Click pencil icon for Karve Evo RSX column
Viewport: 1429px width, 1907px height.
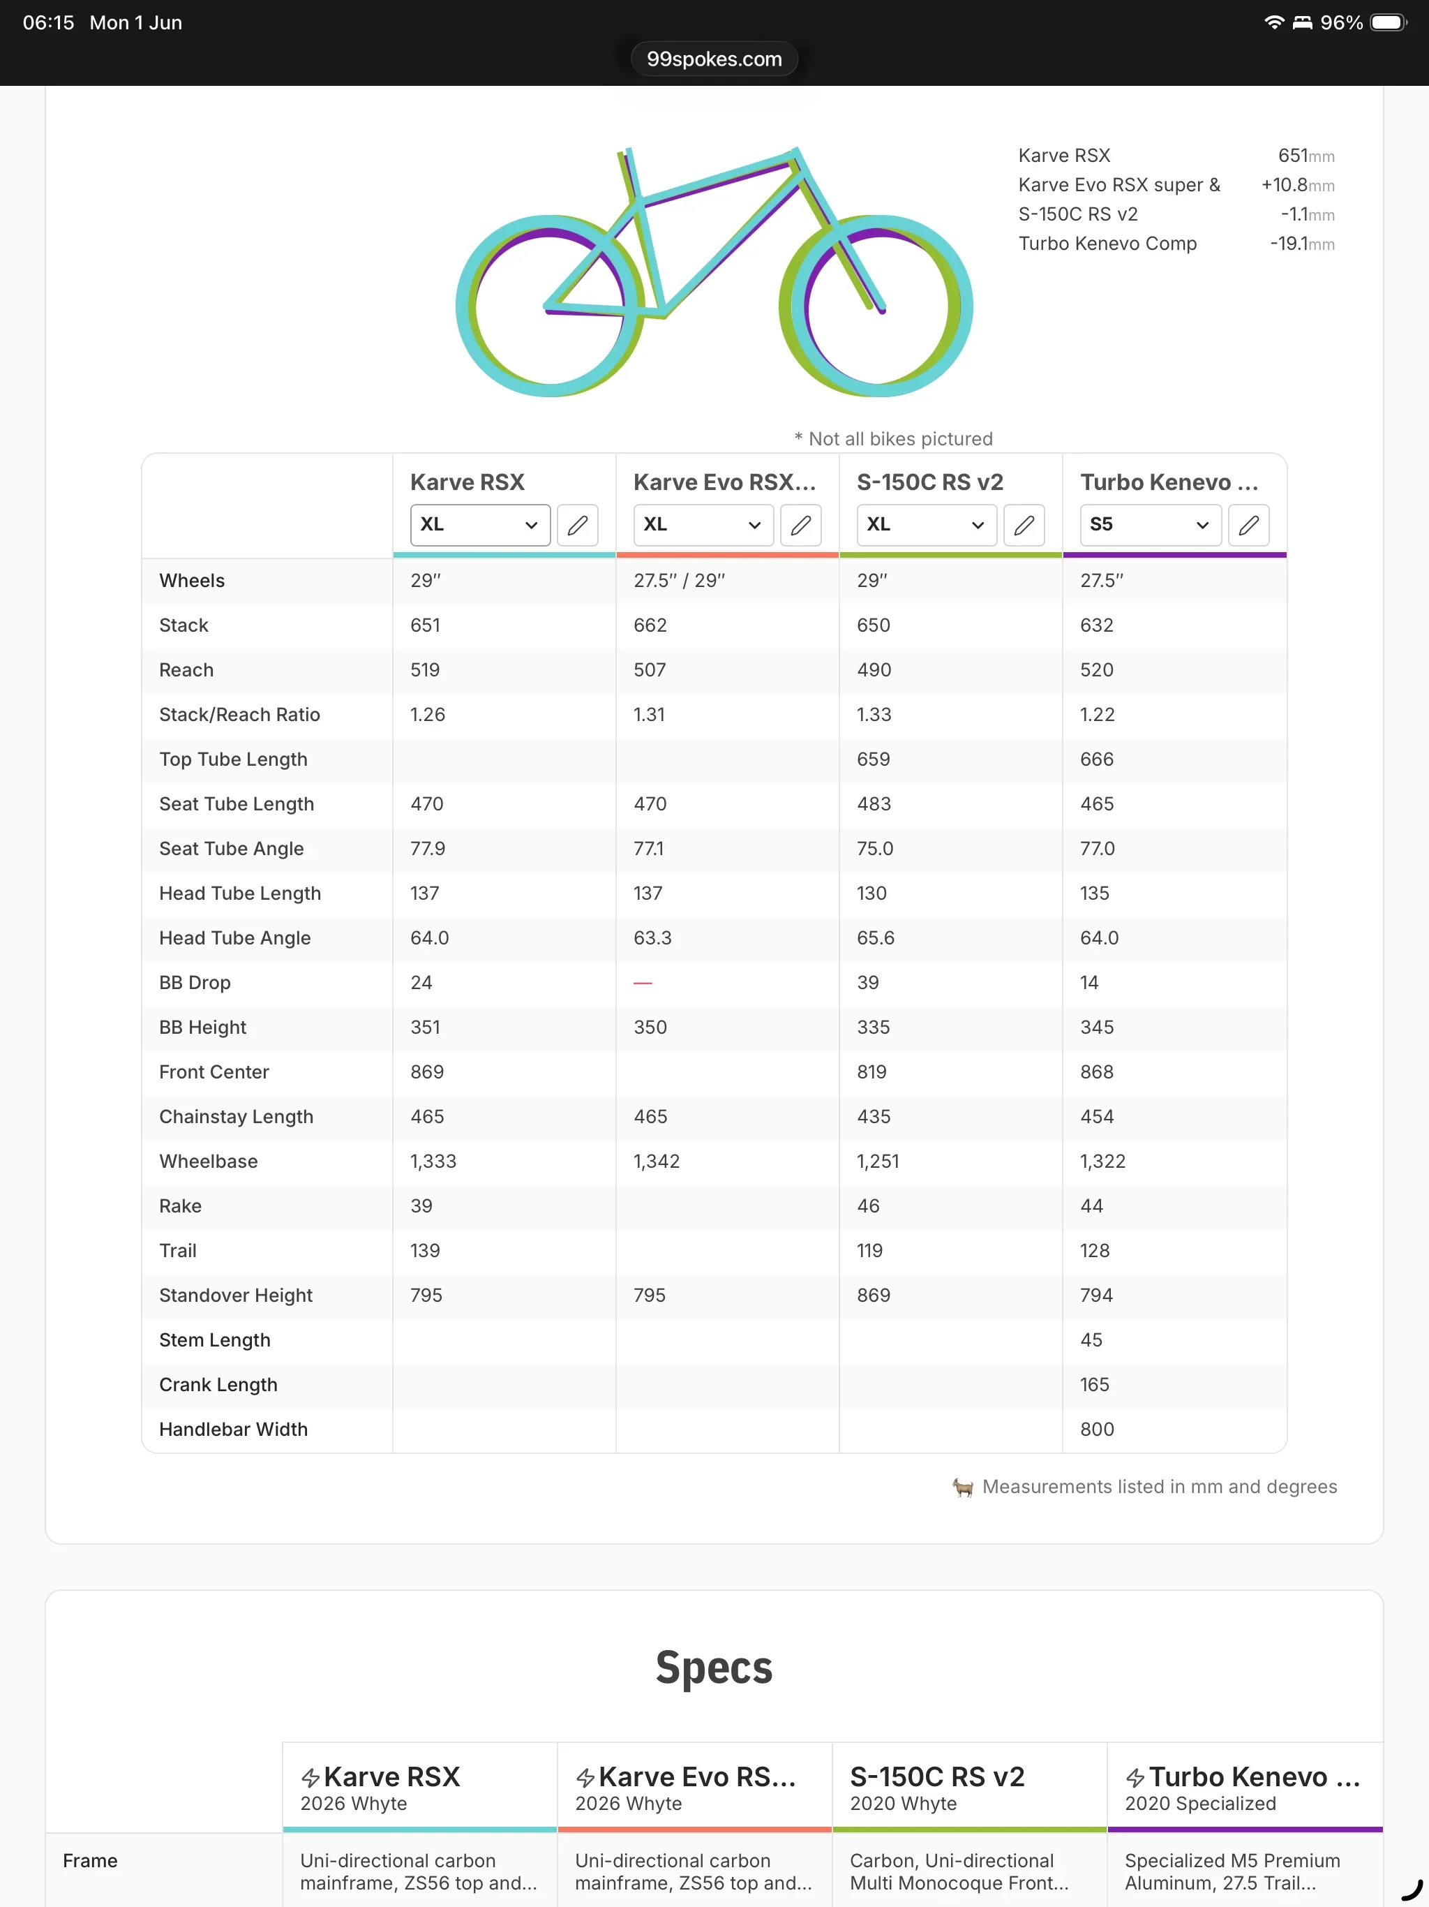[801, 525]
